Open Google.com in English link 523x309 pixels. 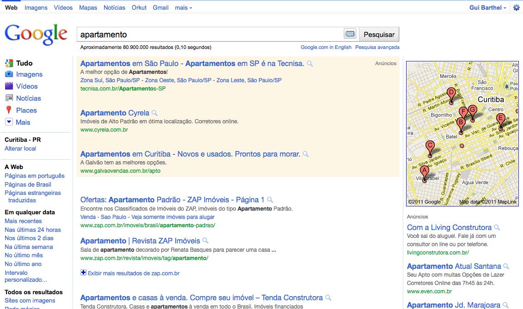326,47
